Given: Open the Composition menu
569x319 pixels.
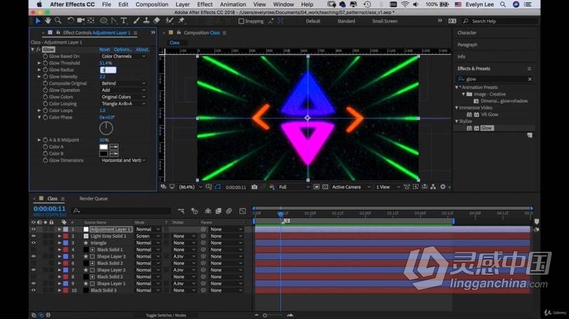Looking at the screenshot, I should point(152,4).
